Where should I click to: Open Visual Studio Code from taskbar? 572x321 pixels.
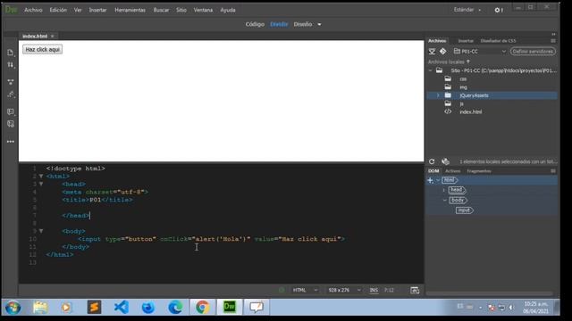[x=122, y=307]
